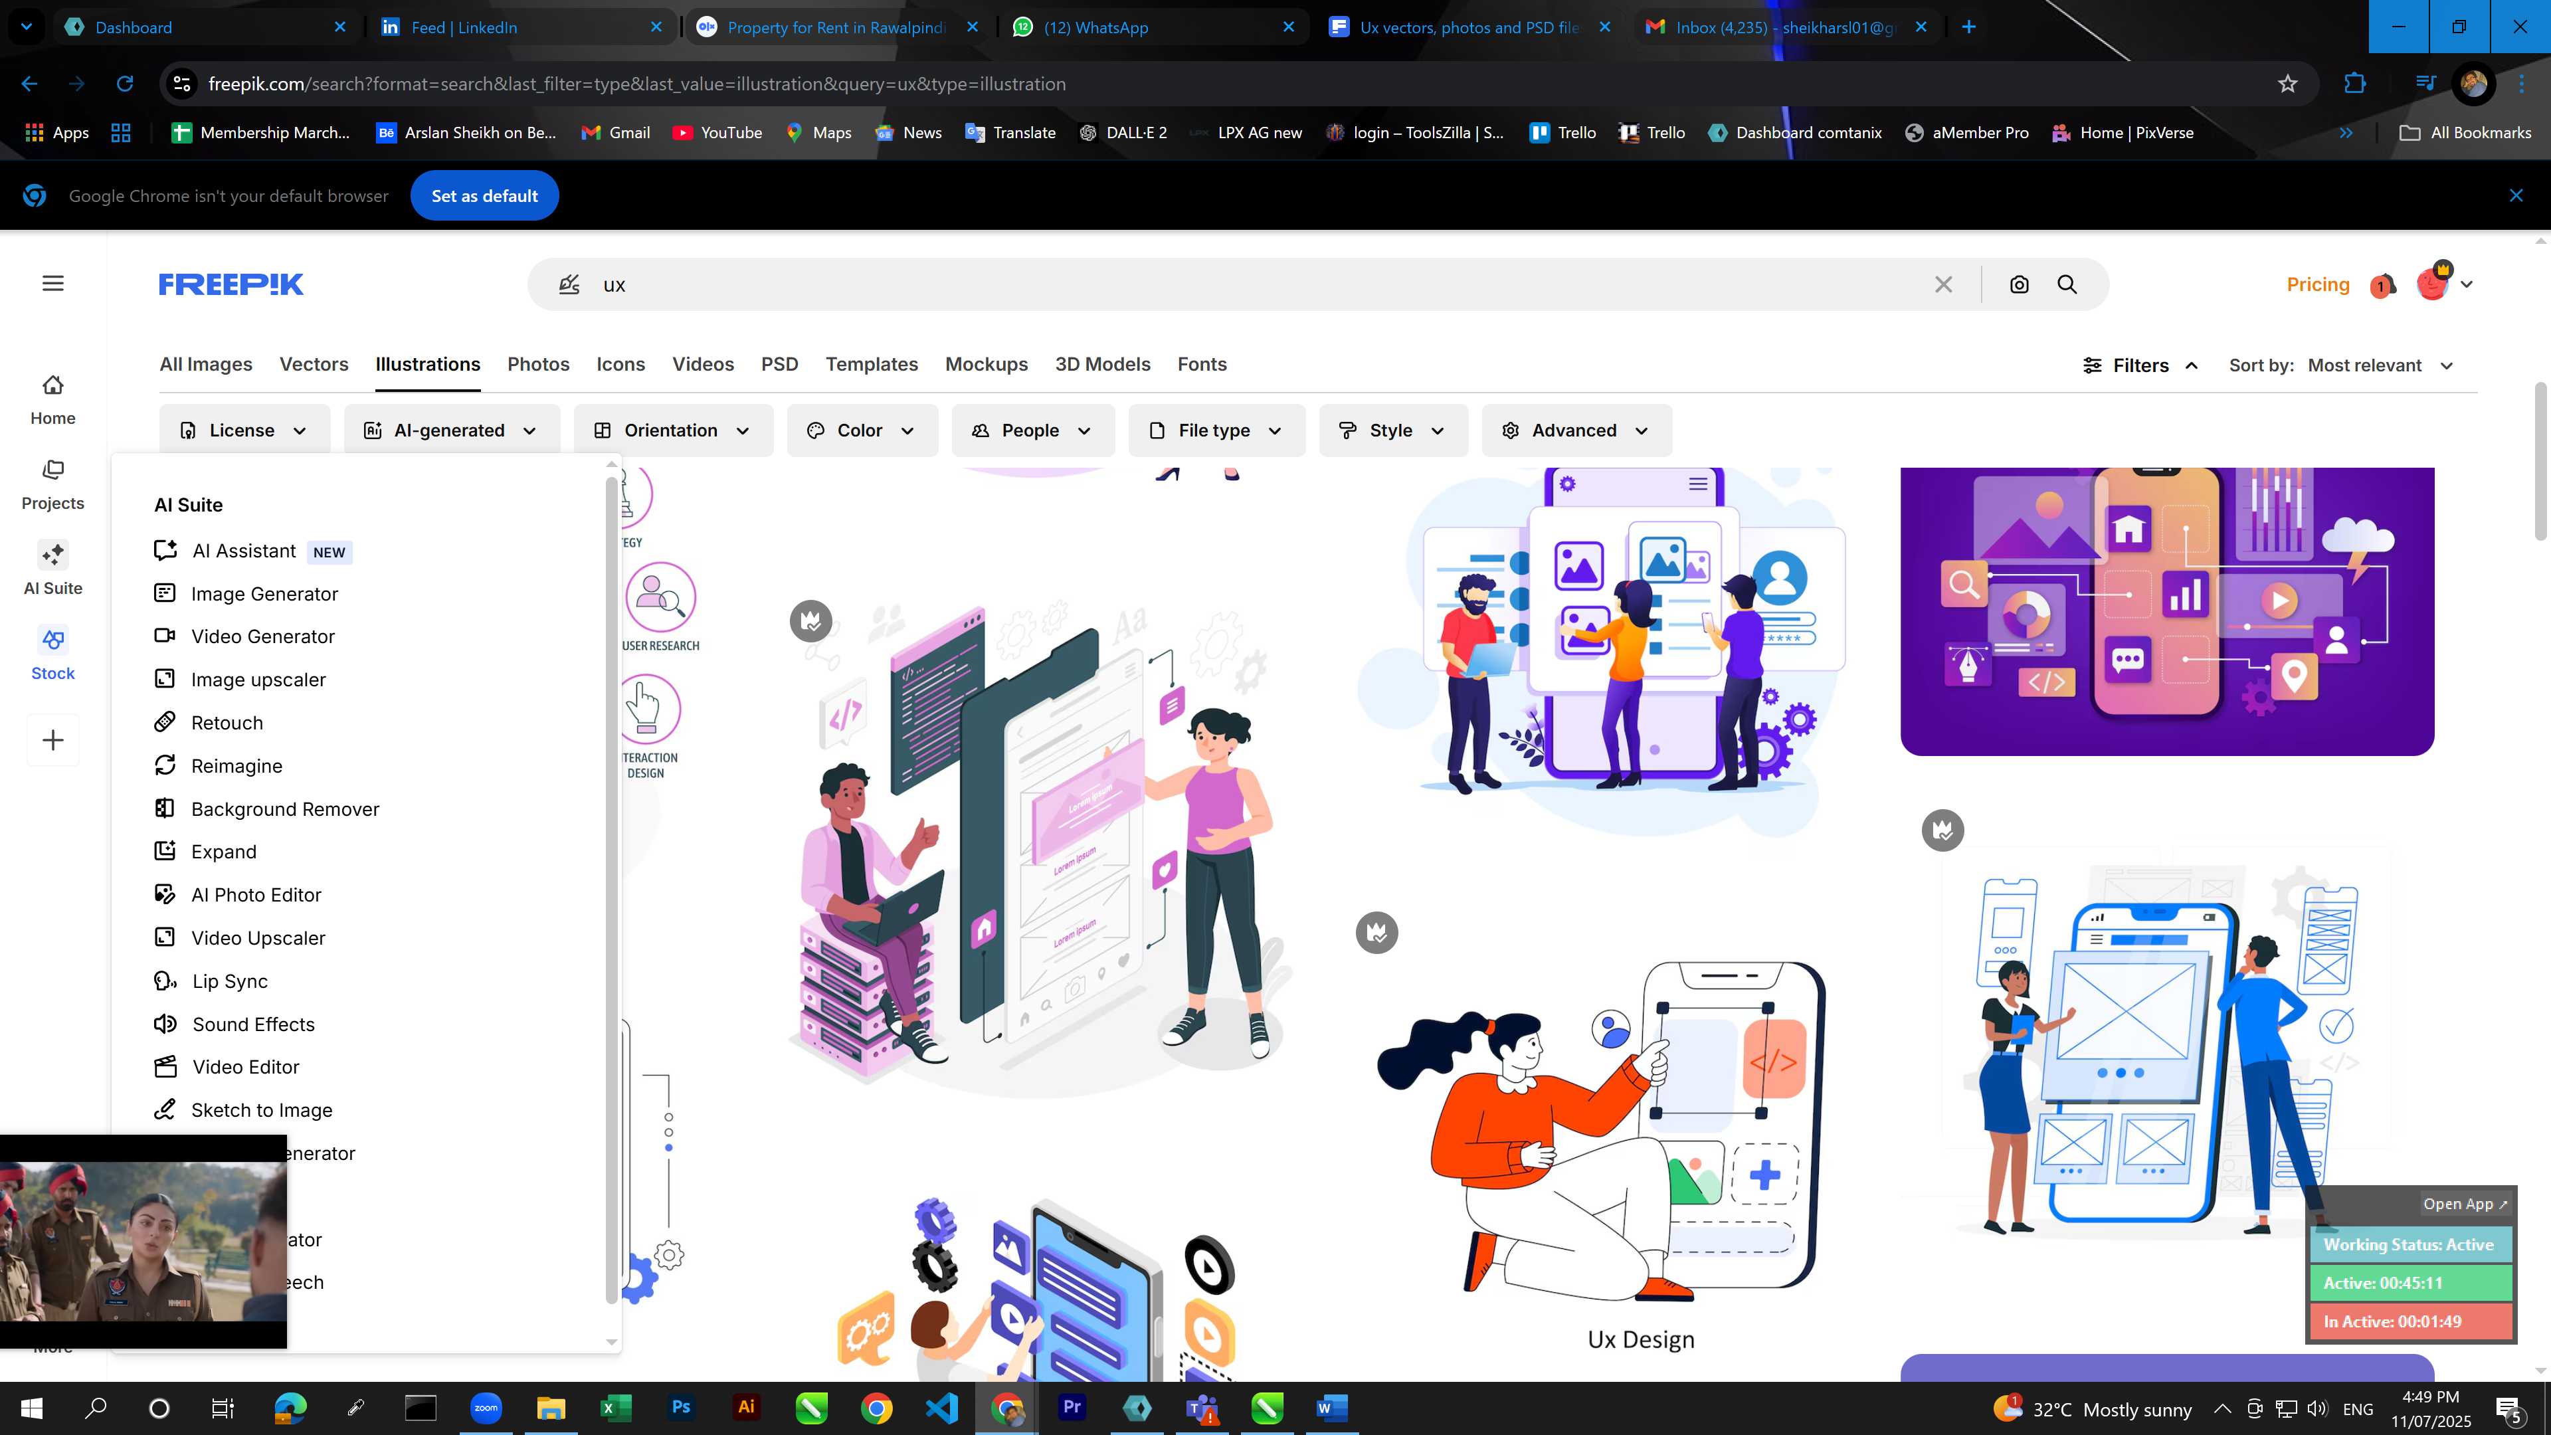Viewport: 2551px width, 1435px height.
Task: Choose Retouch from AI Suite
Action: [x=209, y=723]
